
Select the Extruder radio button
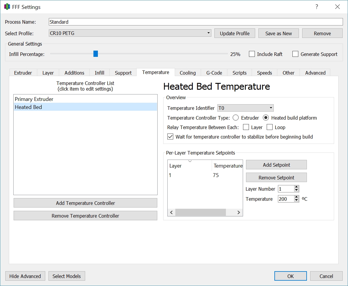pos(236,118)
